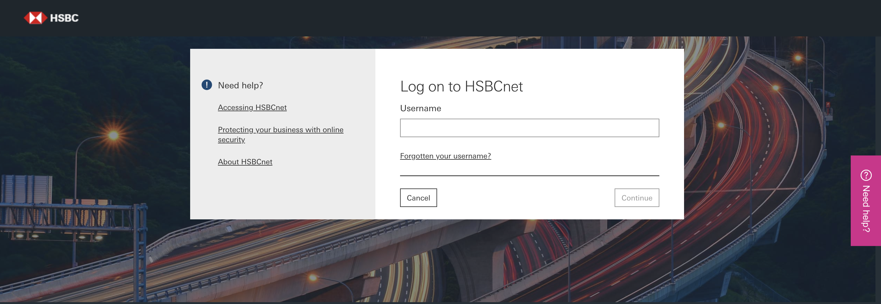Open the pink Need help? side tab
The image size is (881, 304).
click(x=866, y=201)
